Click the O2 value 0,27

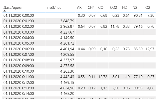[x=151, y=77]
